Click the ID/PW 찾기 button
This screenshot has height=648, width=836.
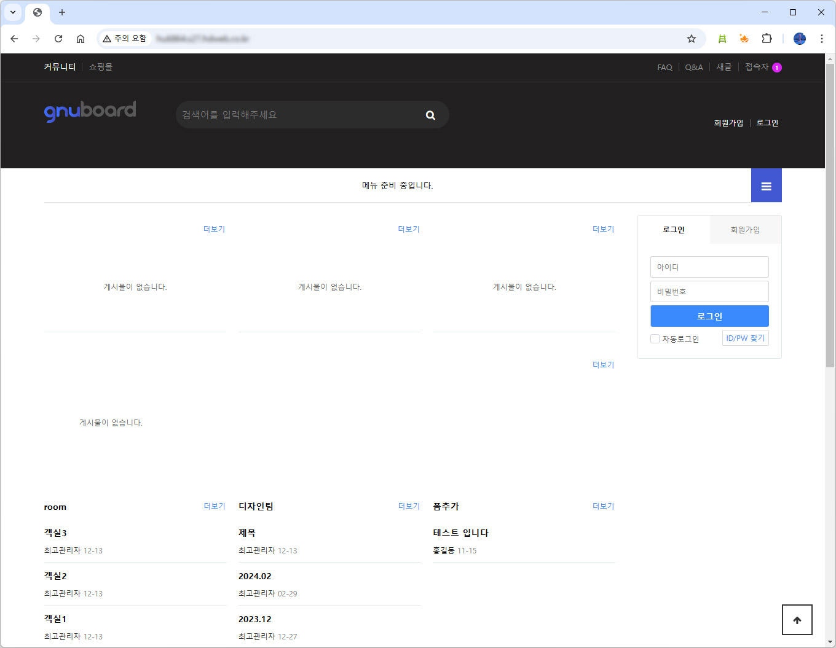click(x=746, y=338)
